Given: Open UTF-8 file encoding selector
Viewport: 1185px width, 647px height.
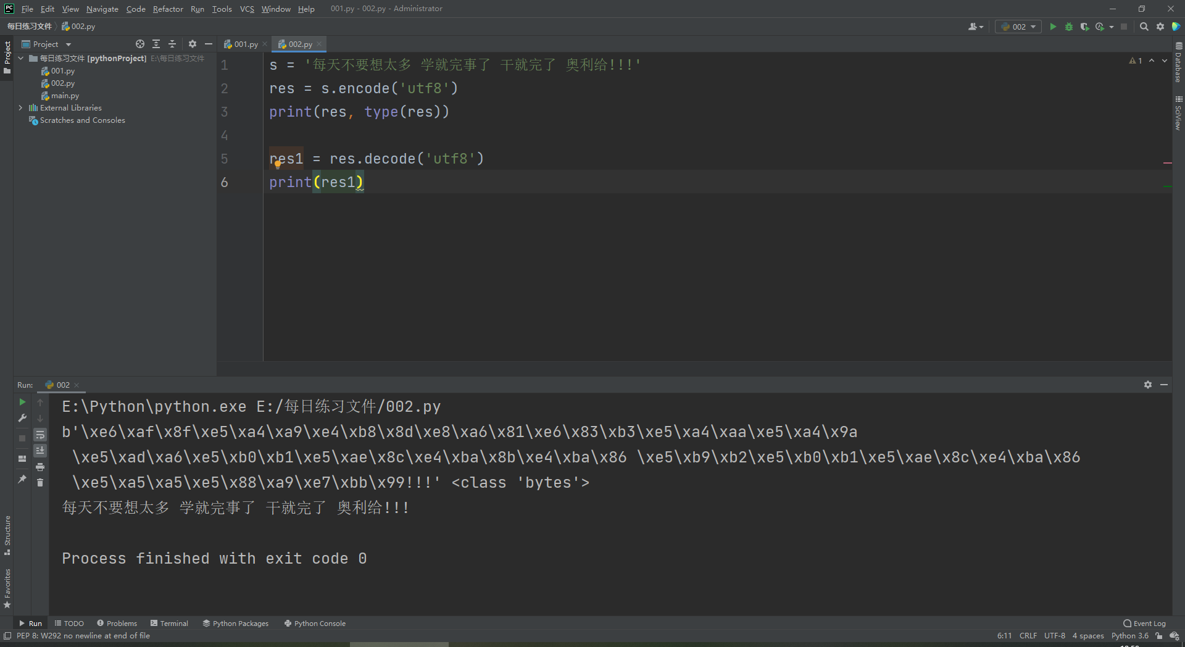Looking at the screenshot, I should tap(1055, 636).
